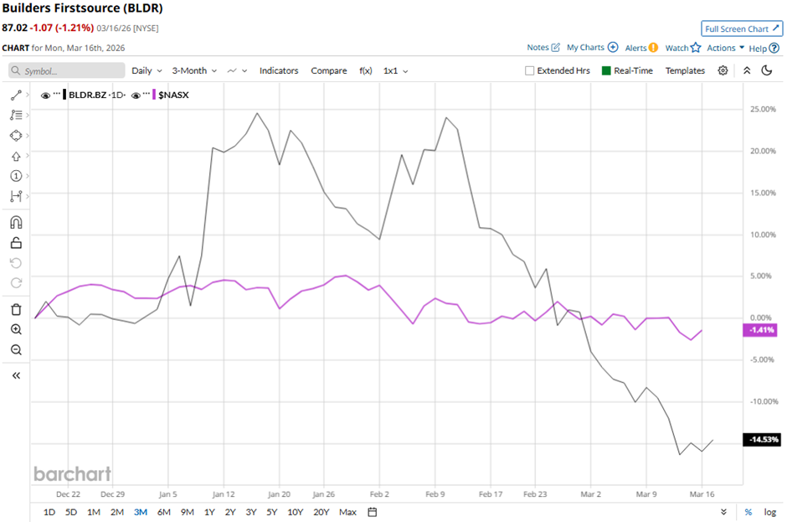The image size is (787, 522).
Task: Open the Templates menu
Action: tap(685, 71)
